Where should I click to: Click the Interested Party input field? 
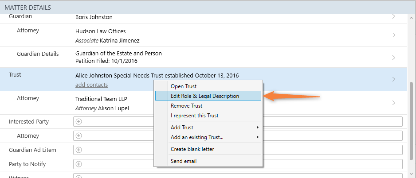tap(238, 122)
